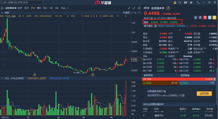Click the fullscreen chart expand icon
The height and width of the screenshot is (119, 218).
coord(134,8)
